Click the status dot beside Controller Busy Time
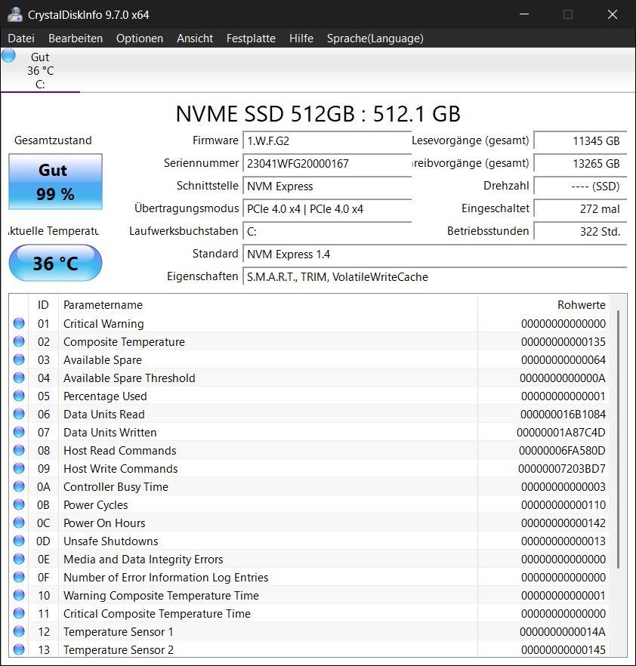Screen dimensions: 636x666 (19, 486)
